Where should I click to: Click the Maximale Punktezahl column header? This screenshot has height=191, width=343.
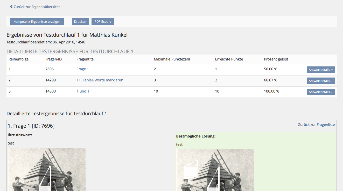click(172, 59)
